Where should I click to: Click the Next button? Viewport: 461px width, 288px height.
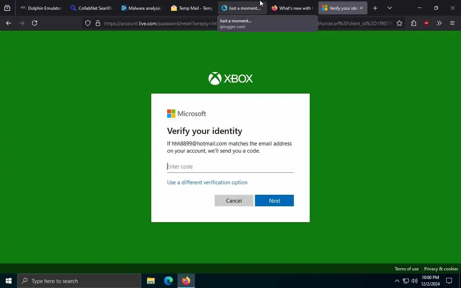pos(274,201)
